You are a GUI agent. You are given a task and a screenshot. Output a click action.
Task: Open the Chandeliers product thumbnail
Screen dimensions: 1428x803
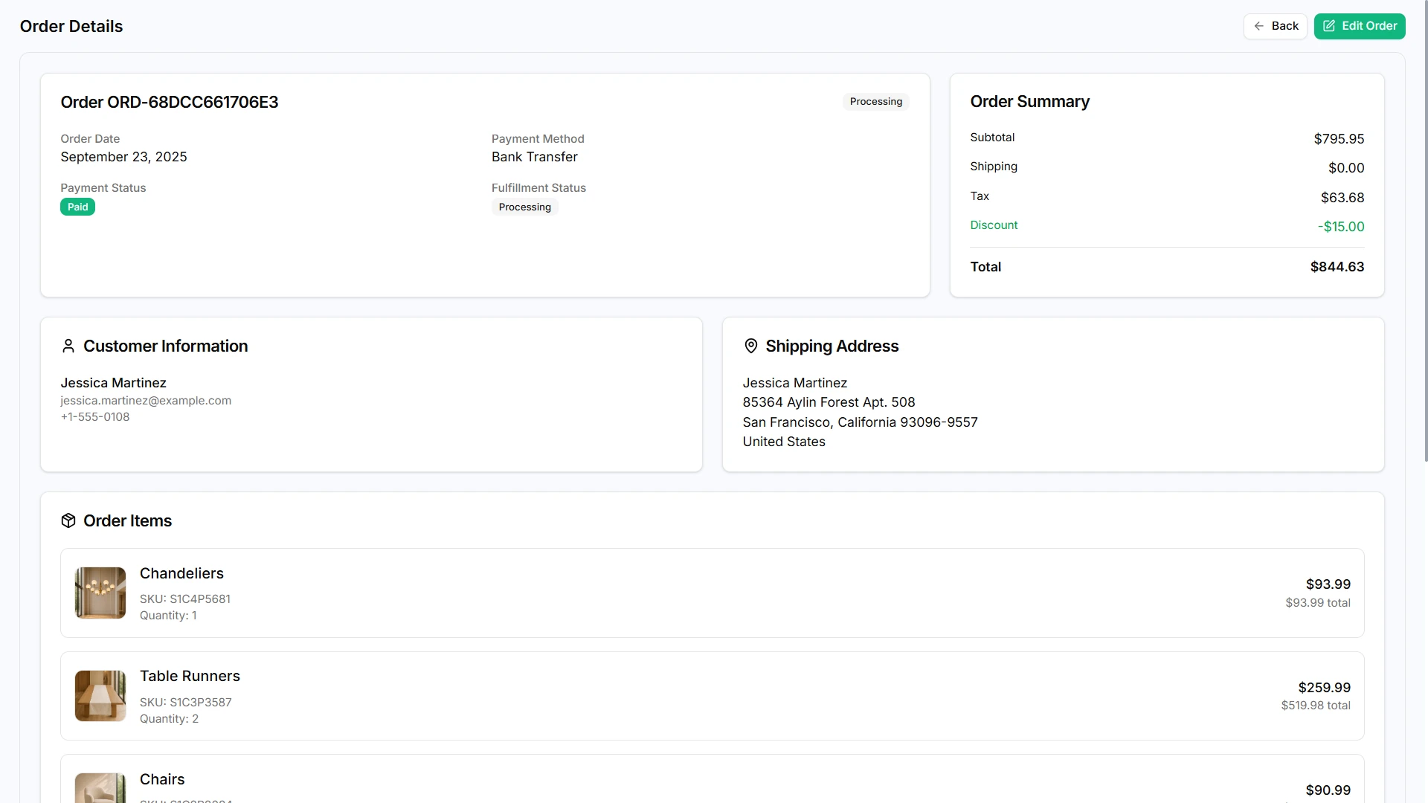100,593
